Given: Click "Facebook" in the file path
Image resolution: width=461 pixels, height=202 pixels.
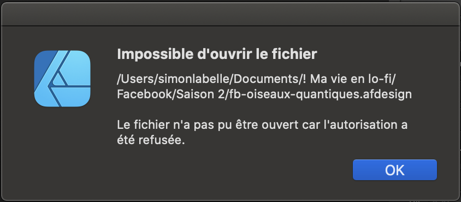Looking at the screenshot, I should pos(145,94).
